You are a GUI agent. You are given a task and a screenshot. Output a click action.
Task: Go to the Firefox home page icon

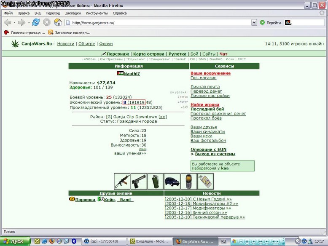click(x=58, y=22)
